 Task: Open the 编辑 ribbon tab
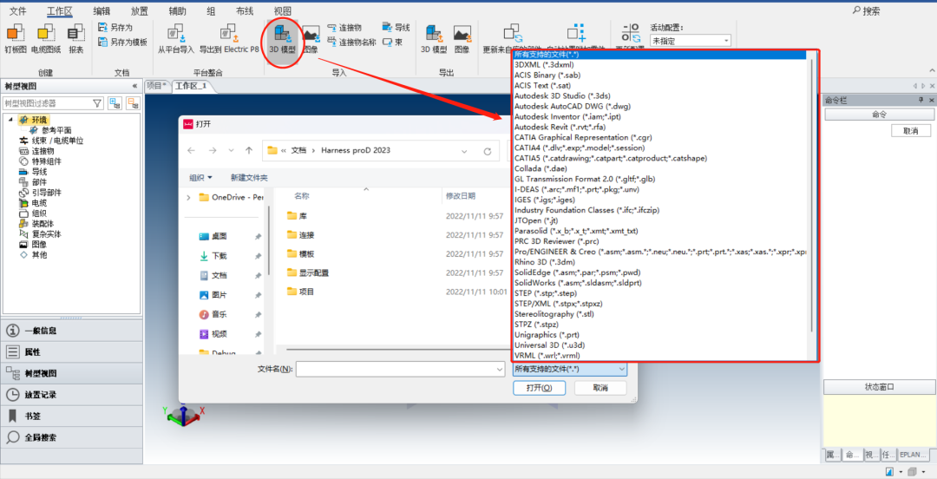(x=102, y=10)
